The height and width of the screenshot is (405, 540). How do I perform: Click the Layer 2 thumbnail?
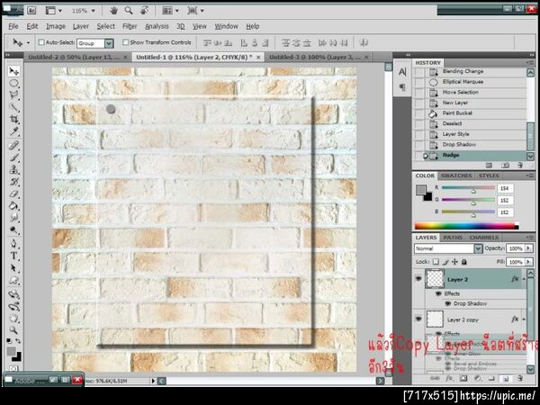[435, 279]
